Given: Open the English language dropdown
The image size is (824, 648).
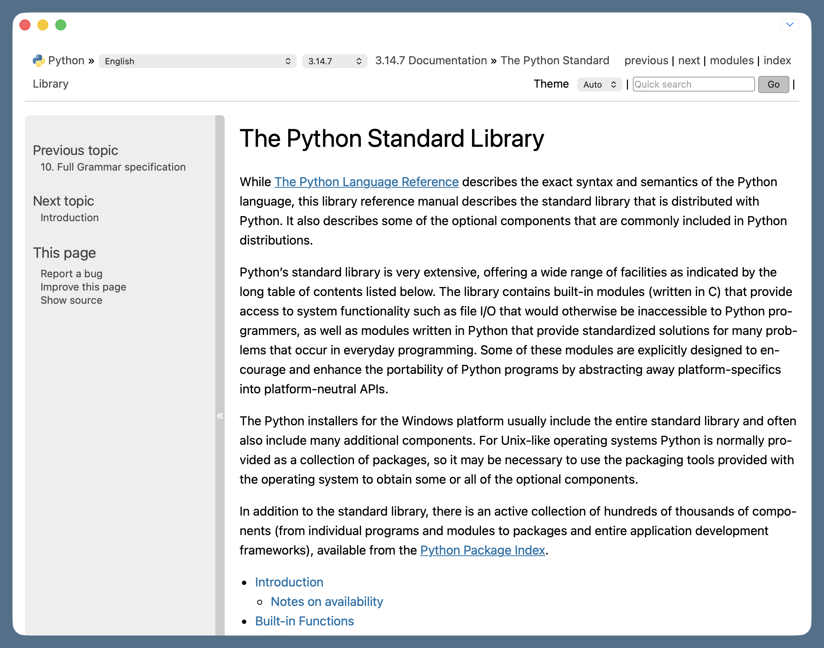Looking at the screenshot, I should pos(197,61).
